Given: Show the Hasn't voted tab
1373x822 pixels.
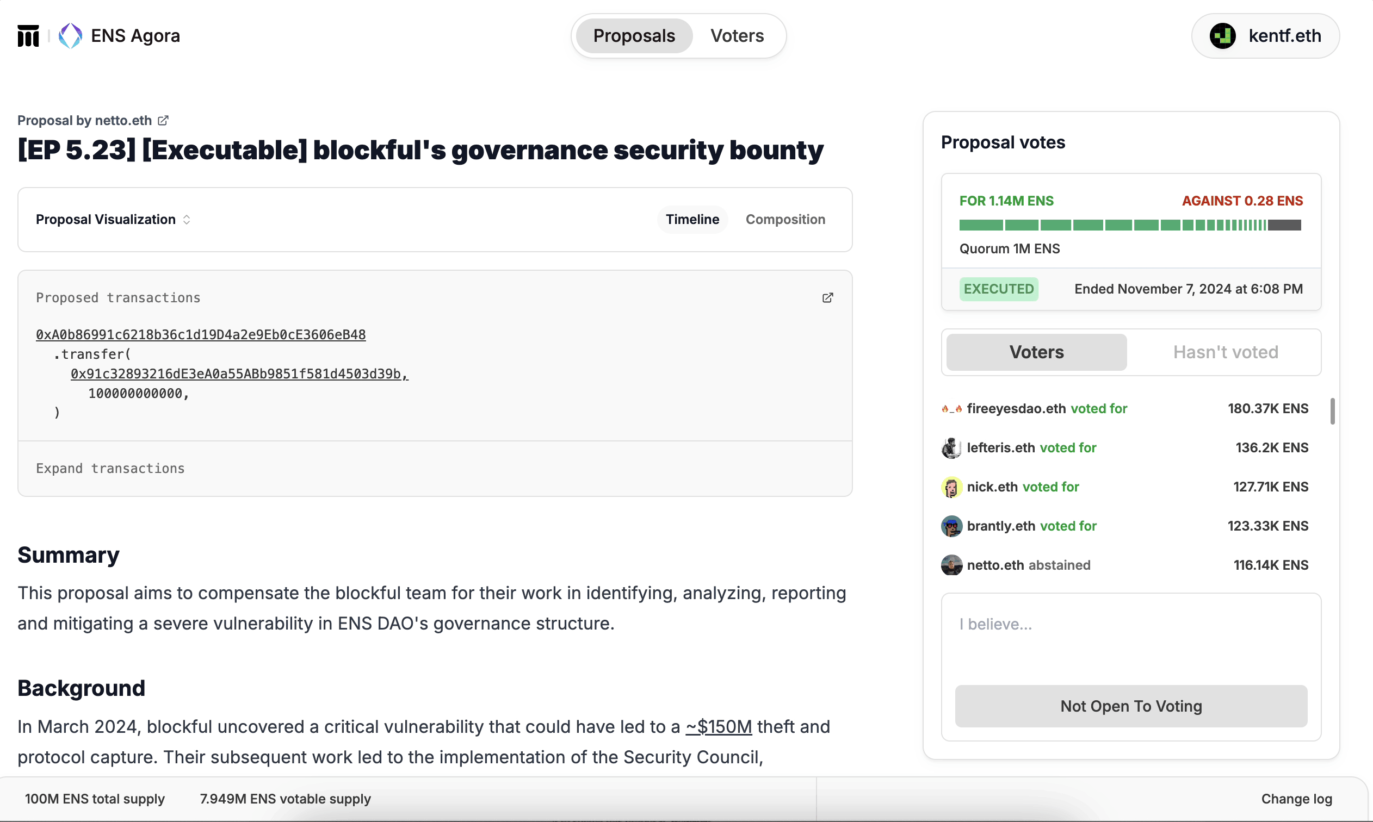Looking at the screenshot, I should click(1225, 352).
